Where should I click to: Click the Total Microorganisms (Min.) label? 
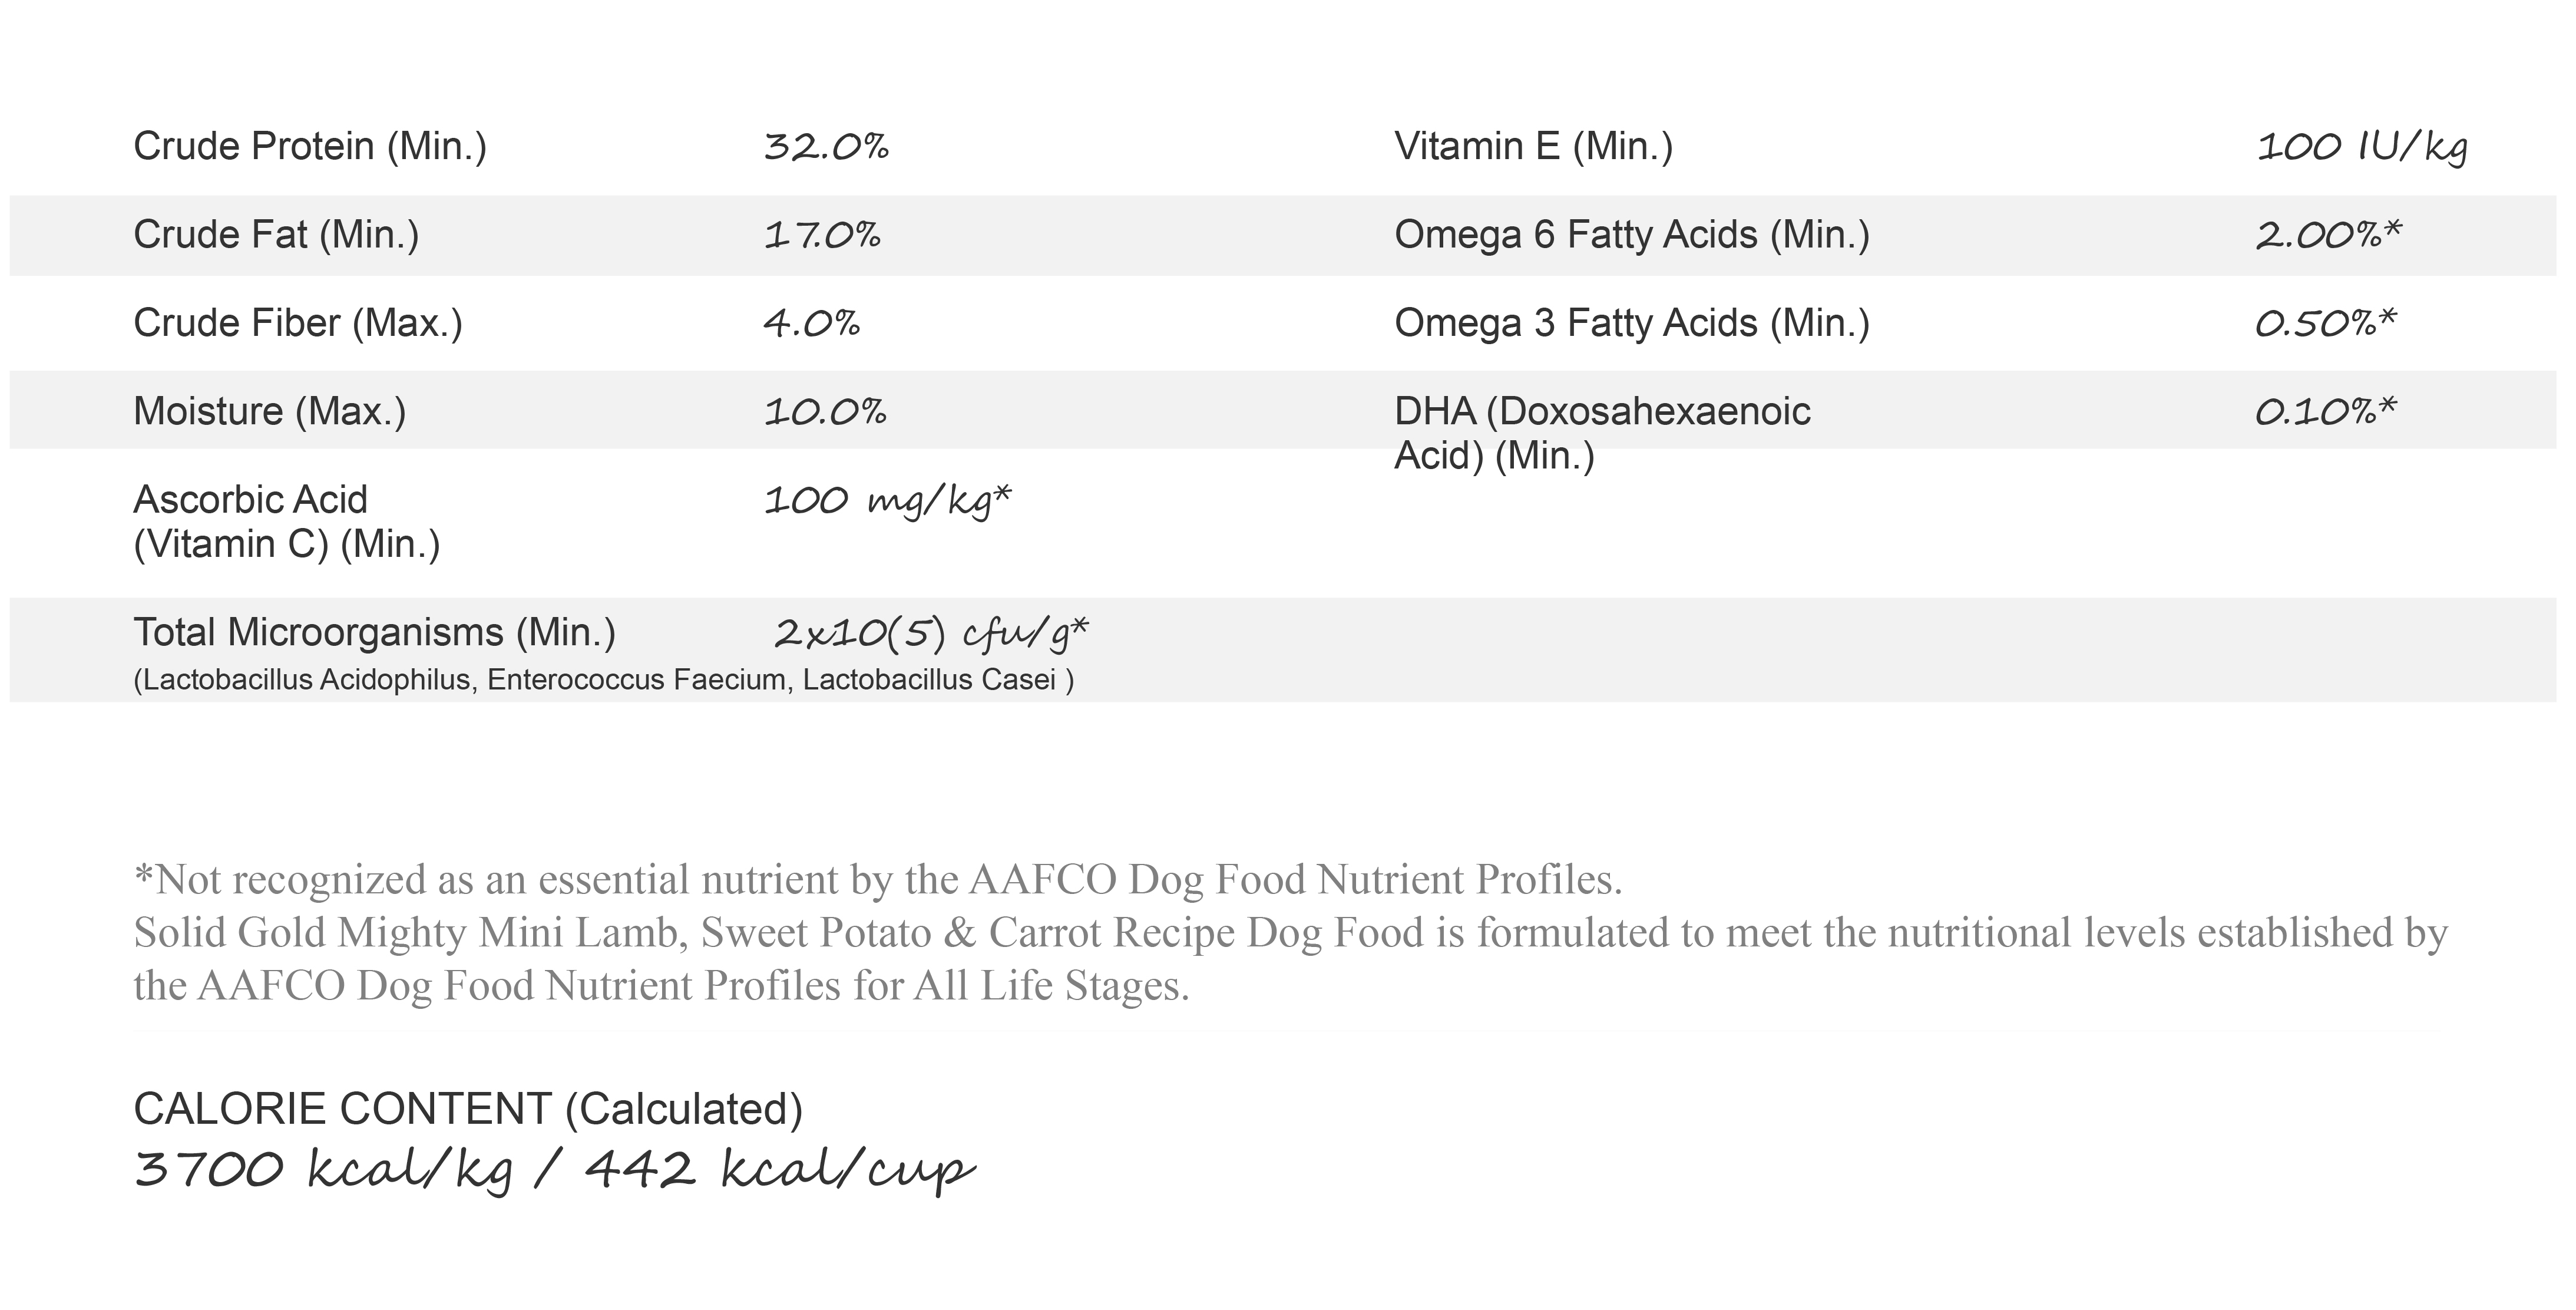tap(375, 633)
